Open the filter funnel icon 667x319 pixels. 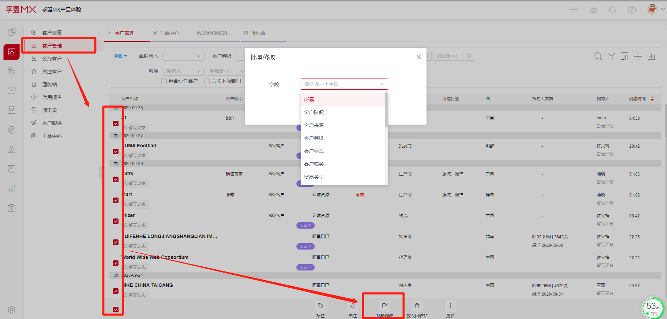point(611,56)
